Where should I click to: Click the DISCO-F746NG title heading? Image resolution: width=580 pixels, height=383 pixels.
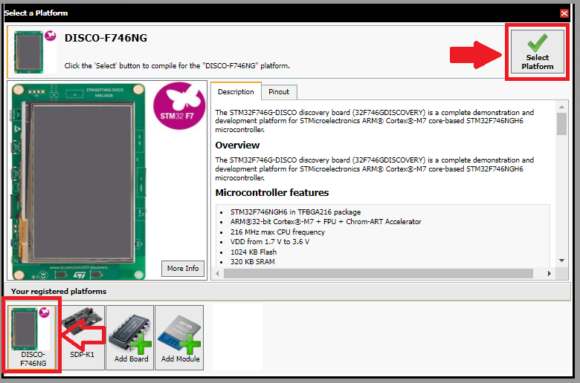tap(106, 38)
